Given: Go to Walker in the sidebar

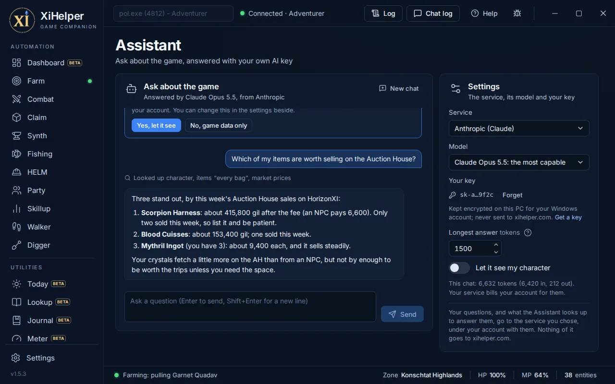Looking at the screenshot, I should pos(51,227).
